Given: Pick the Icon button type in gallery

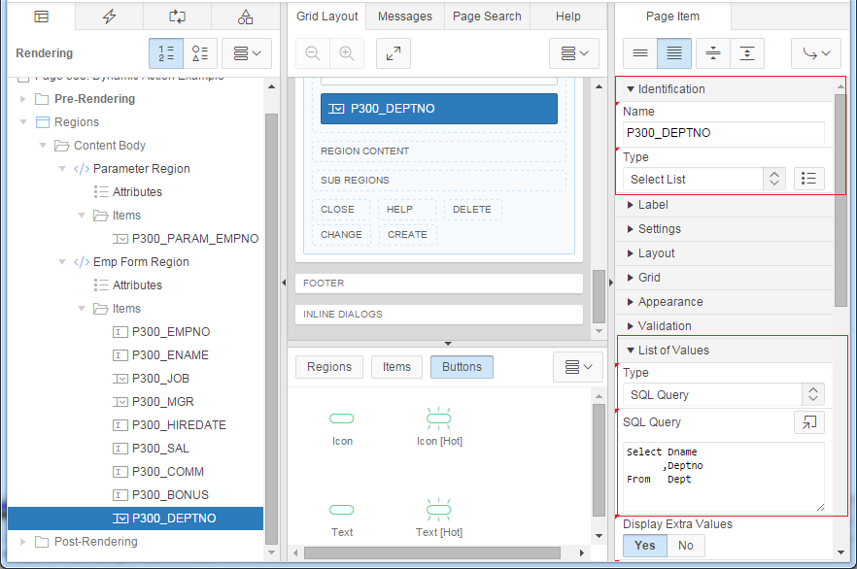Looking at the screenshot, I should click(342, 427).
